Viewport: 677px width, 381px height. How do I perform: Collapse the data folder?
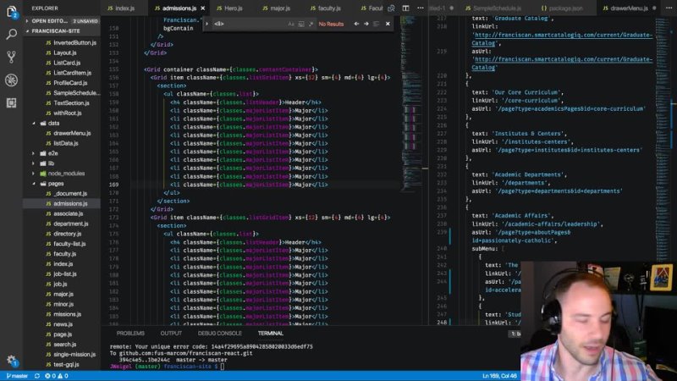34,123
